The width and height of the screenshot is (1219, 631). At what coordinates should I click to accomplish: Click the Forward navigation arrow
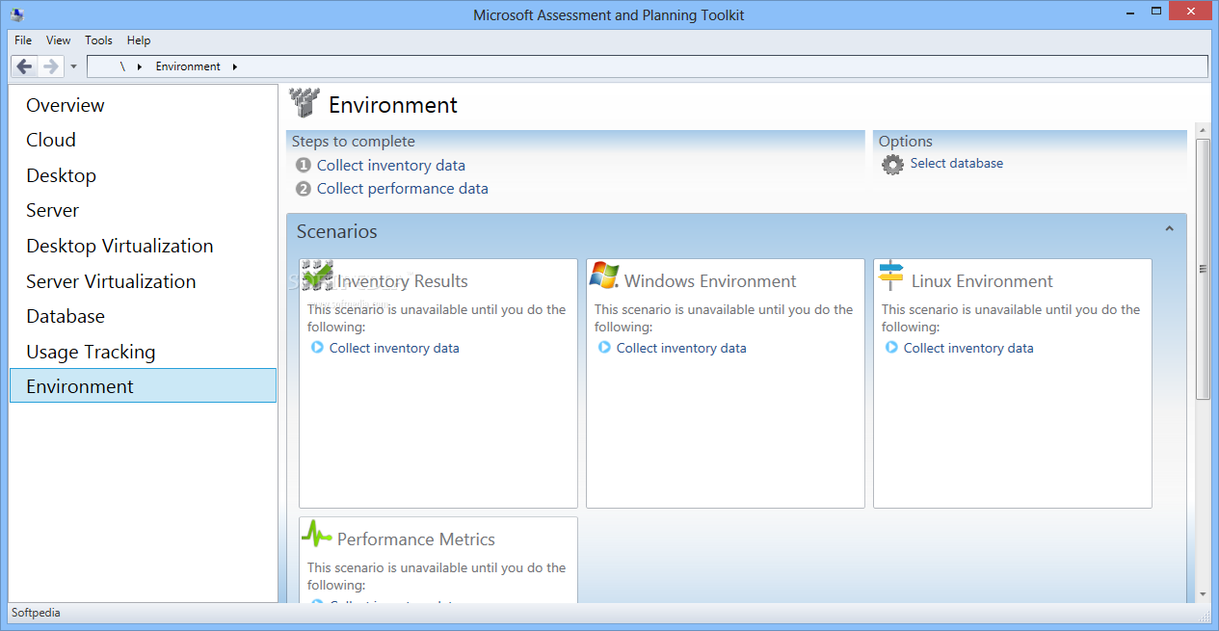point(51,66)
